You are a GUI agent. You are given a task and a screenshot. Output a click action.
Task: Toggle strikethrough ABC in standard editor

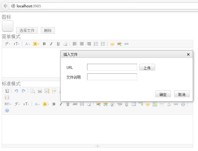click(75, 104)
